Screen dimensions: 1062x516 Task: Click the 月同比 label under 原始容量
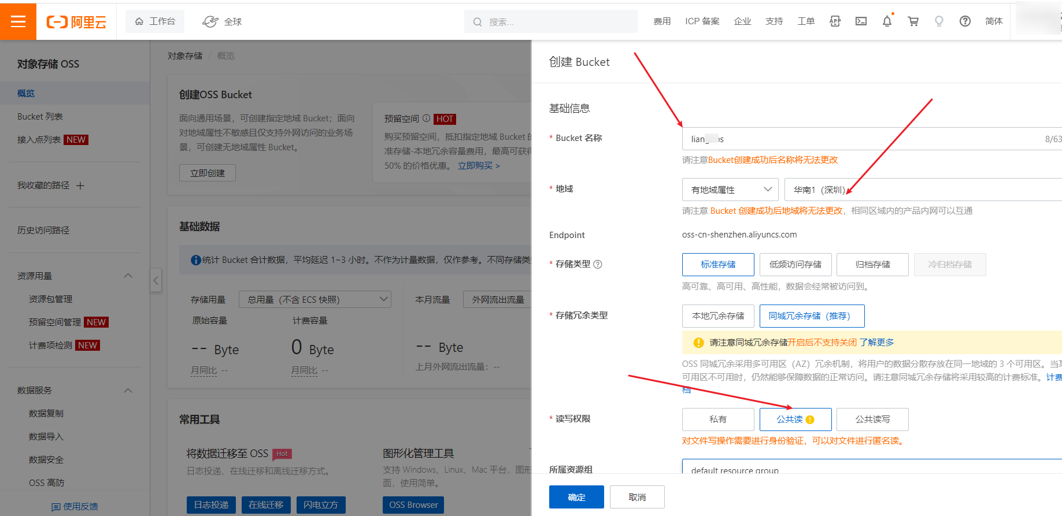coord(204,370)
